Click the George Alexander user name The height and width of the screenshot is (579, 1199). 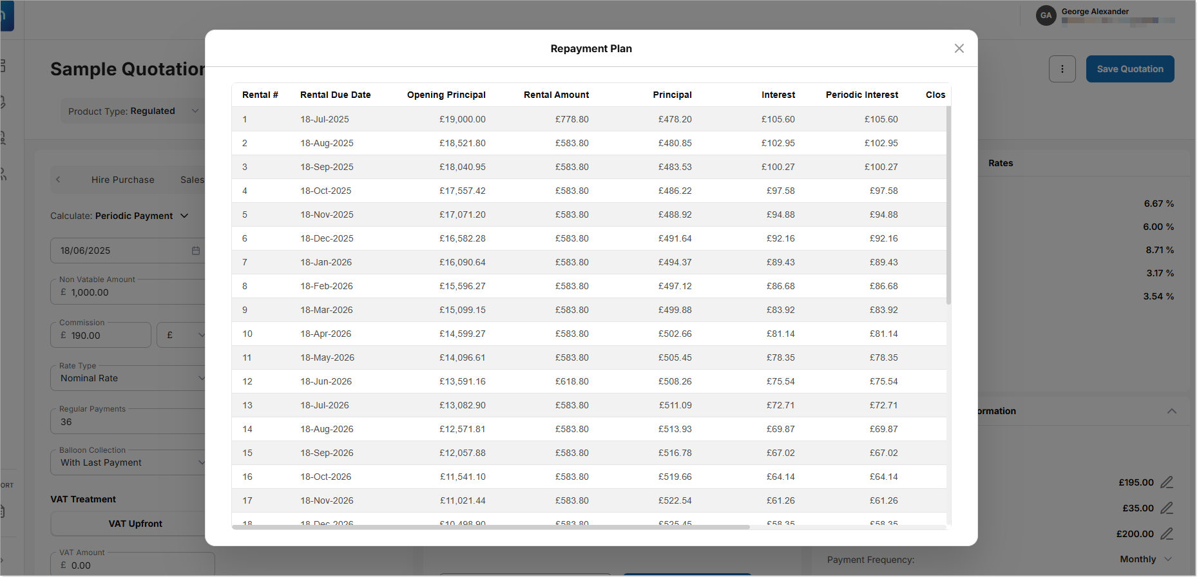click(1095, 12)
